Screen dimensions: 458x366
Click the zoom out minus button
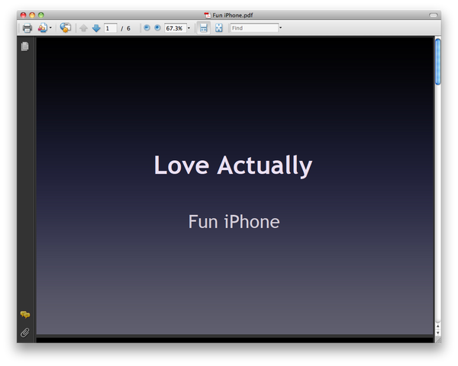tap(147, 27)
